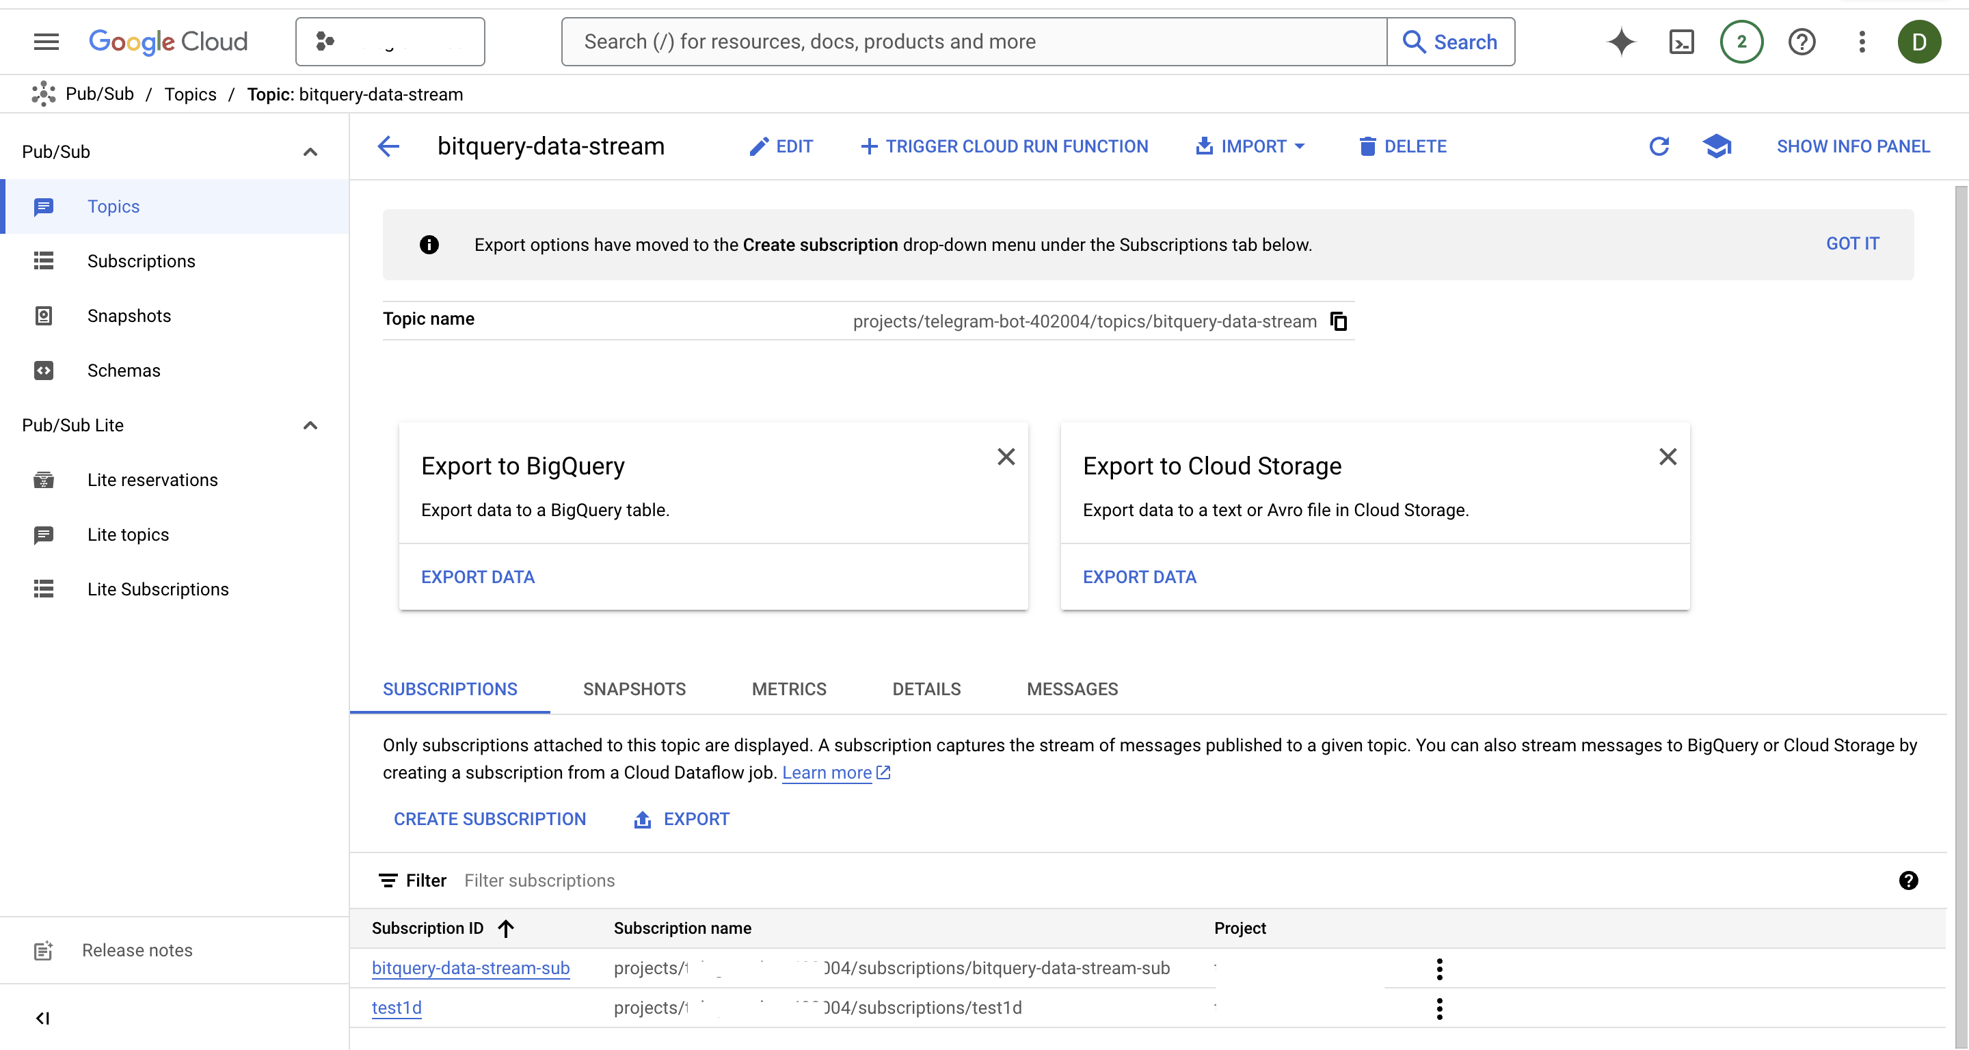Viewport: 1969px width, 1050px height.
Task: Select Topics in the sidebar
Action: (x=174, y=206)
